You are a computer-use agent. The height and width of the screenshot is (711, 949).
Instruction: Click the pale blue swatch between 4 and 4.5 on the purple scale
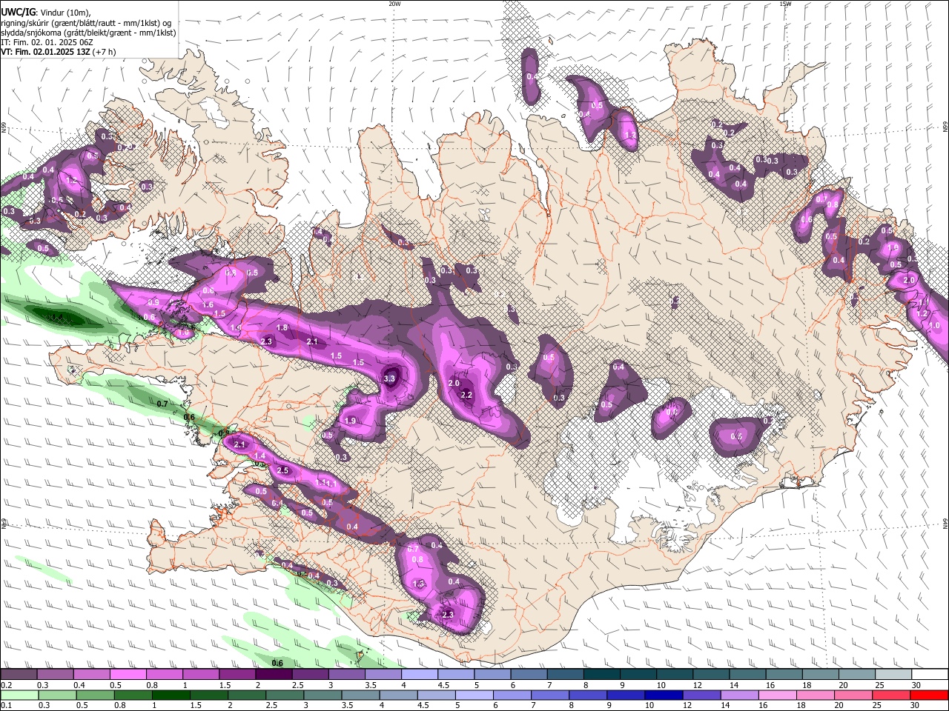pyautogui.click(x=419, y=674)
